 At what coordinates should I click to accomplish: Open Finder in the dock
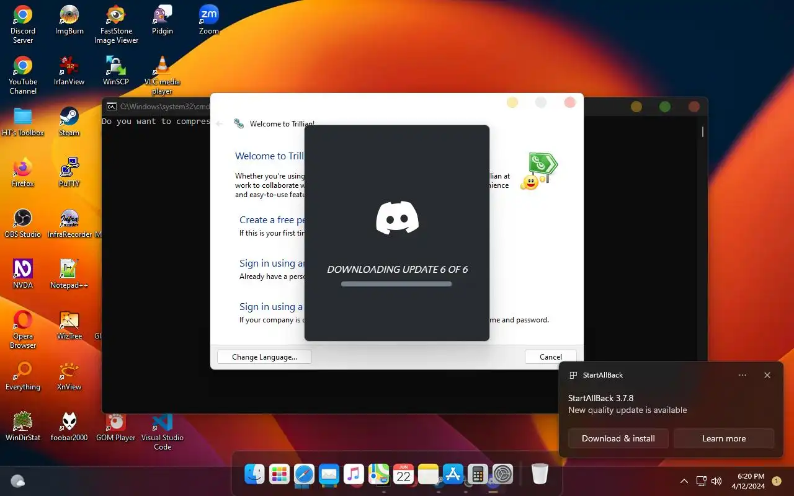click(x=254, y=474)
